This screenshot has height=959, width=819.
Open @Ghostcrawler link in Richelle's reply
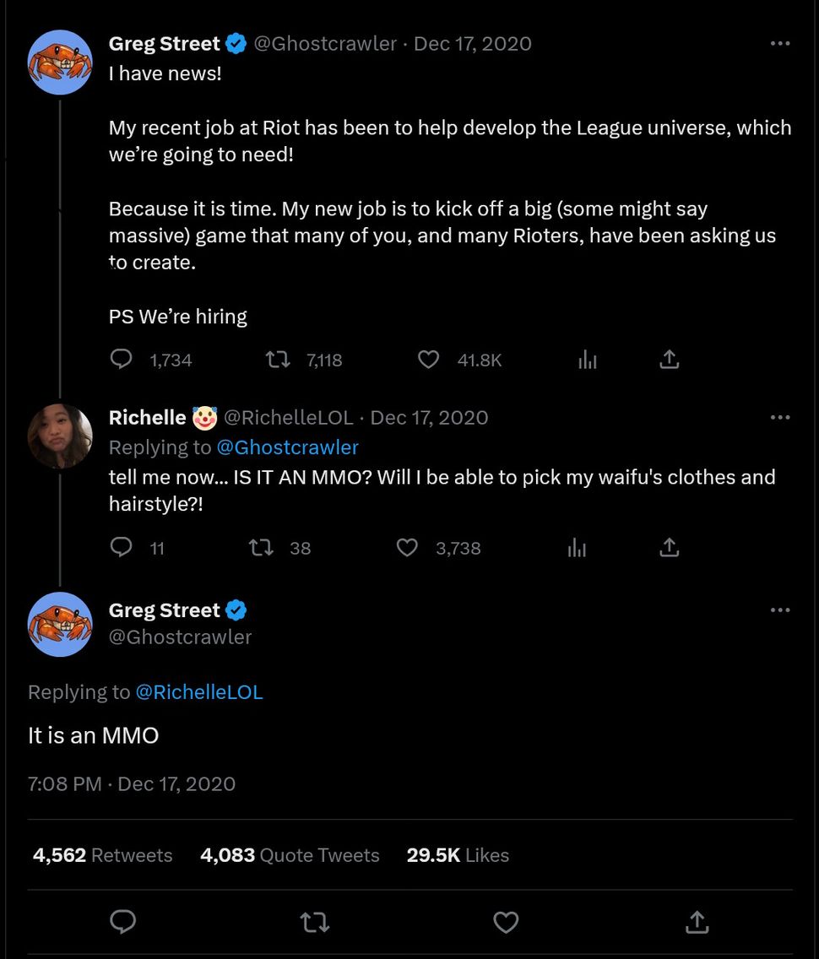[287, 447]
